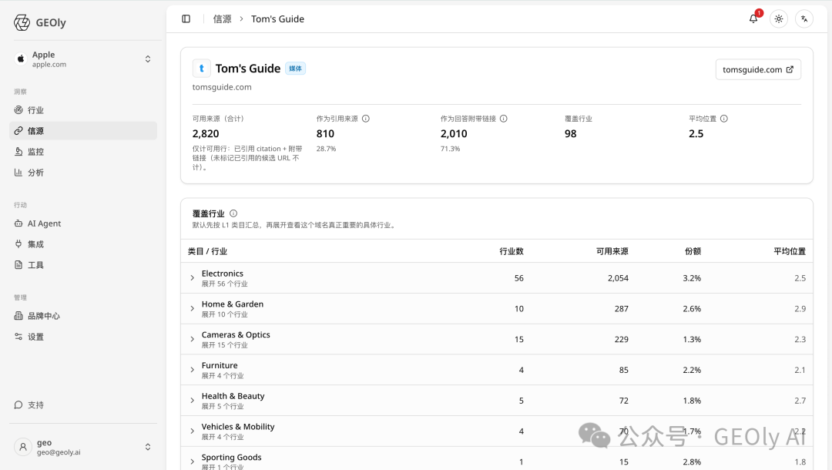The height and width of the screenshot is (470, 832).
Task: Click the table's 平均位置 column header
Action: click(790, 251)
